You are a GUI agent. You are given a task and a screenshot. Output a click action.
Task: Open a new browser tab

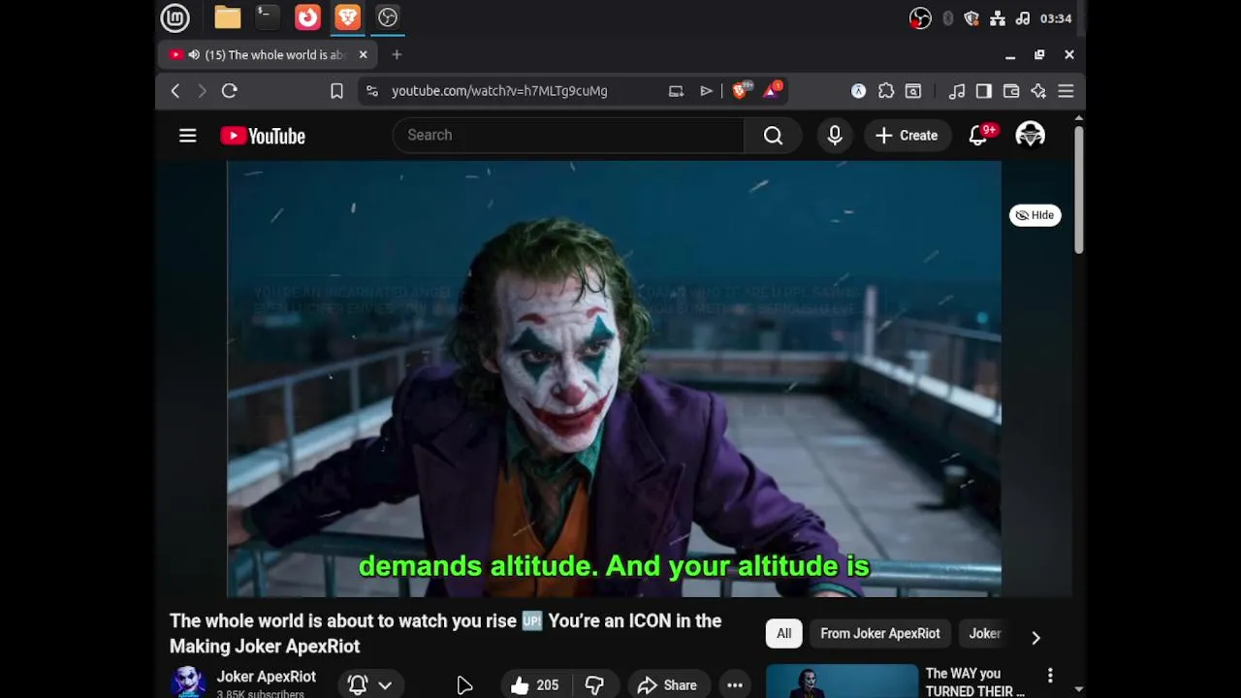[x=397, y=55]
